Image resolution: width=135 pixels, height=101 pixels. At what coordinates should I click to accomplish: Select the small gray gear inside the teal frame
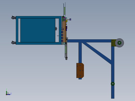click(x=56, y=28)
